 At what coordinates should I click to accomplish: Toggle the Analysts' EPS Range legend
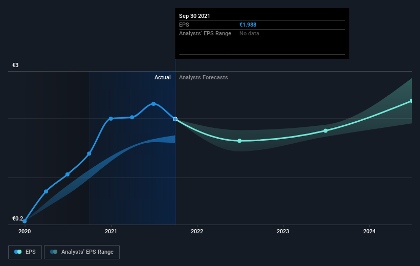pos(82,252)
